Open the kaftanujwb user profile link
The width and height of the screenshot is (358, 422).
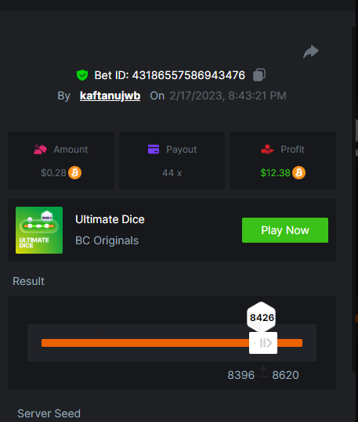(110, 96)
